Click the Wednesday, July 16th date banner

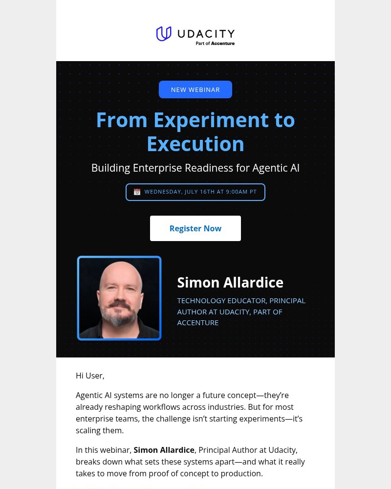[x=195, y=192]
